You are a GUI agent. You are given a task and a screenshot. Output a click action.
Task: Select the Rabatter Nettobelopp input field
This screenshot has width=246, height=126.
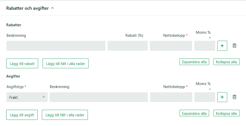(x=171, y=46)
